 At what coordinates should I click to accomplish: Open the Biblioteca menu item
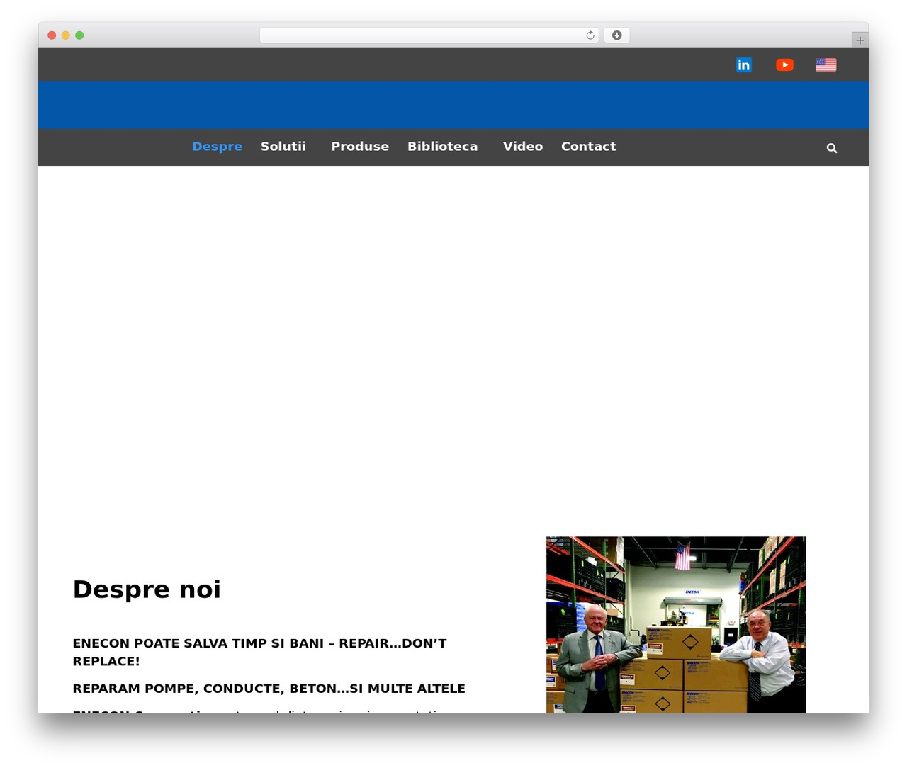pyautogui.click(x=442, y=147)
